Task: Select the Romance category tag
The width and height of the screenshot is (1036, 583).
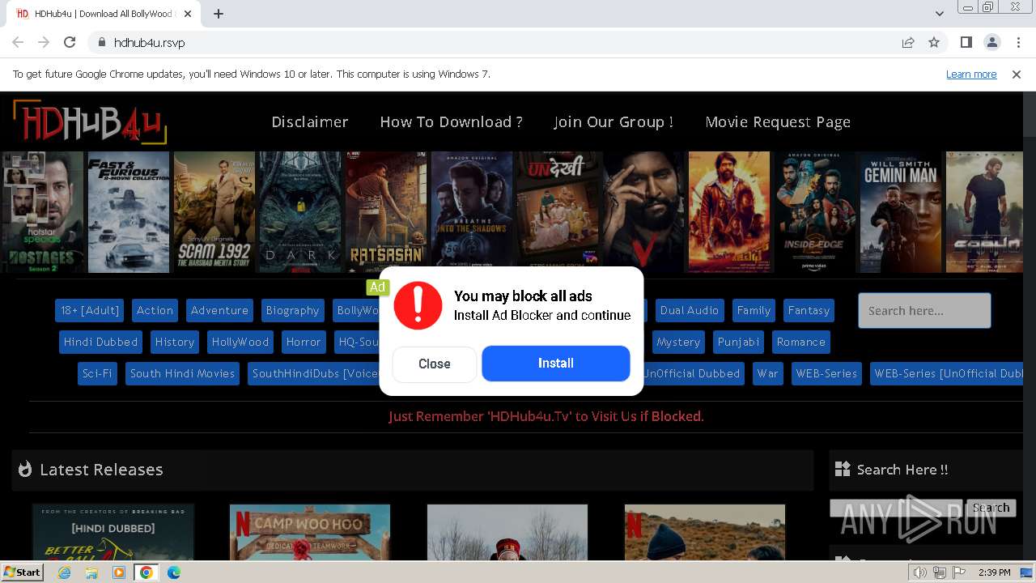Action: coord(801,342)
